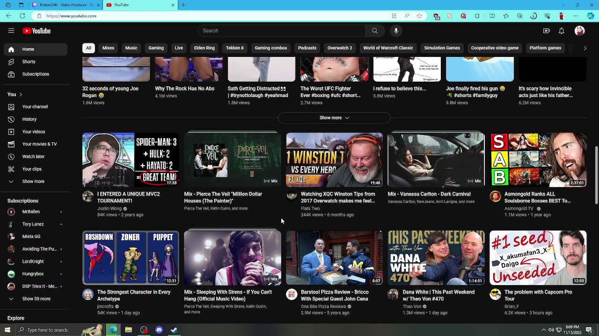Open the notifications bell
This screenshot has width=599, height=336.
coord(562,31)
